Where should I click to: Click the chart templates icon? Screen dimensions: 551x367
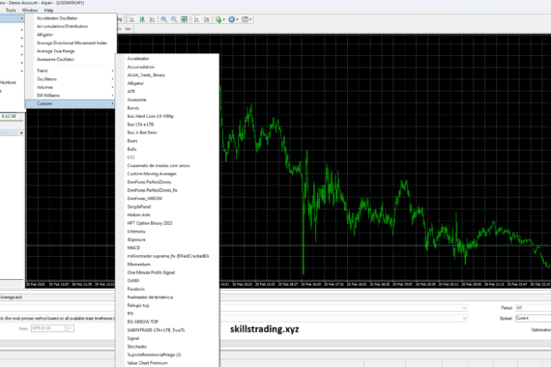point(245,19)
